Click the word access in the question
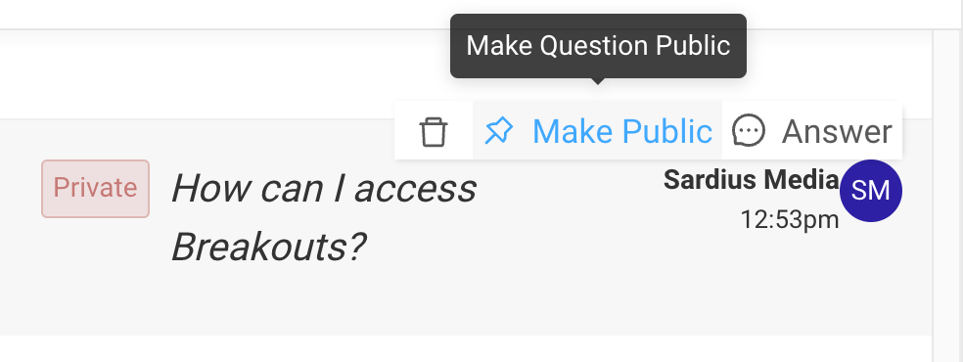Screen dimensions: 963x362 [x=416, y=189]
